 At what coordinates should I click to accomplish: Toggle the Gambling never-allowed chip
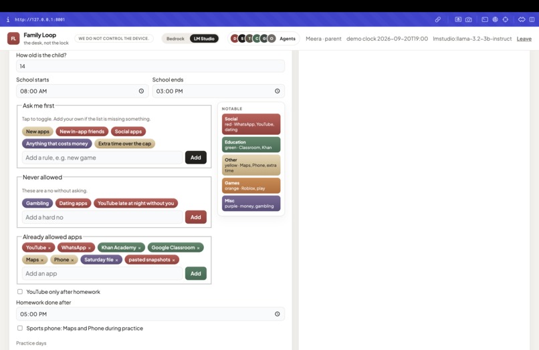pos(37,203)
